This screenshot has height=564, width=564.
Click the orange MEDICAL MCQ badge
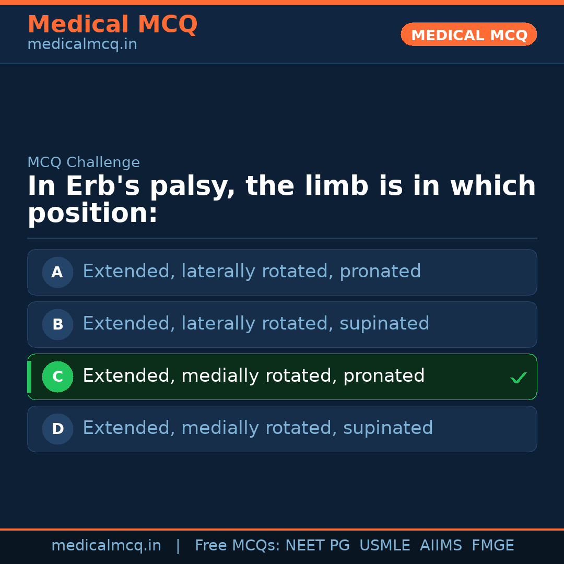click(x=469, y=34)
